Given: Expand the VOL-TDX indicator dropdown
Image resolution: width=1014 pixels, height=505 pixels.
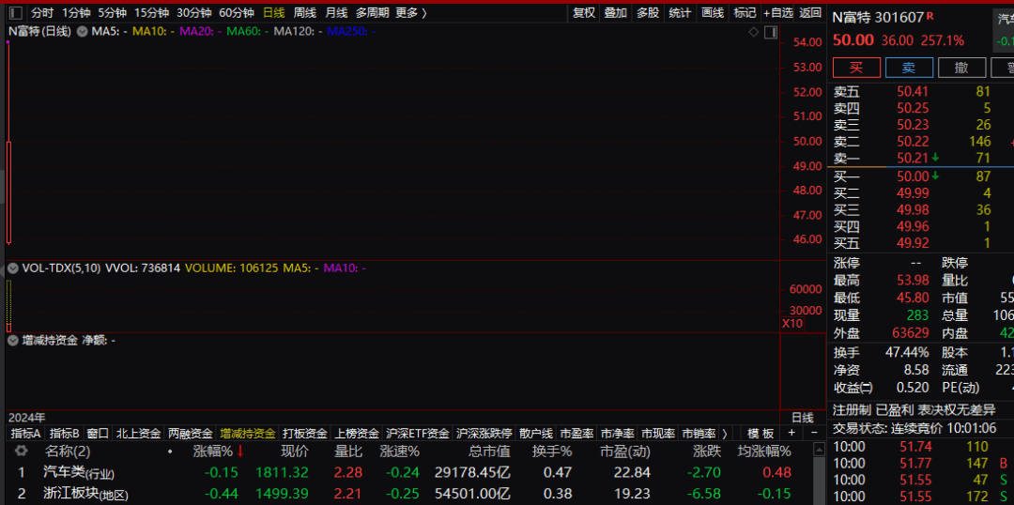Looking at the screenshot, I should [x=13, y=268].
